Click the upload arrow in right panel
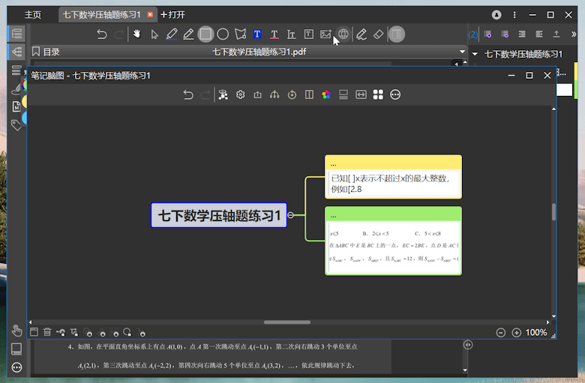Viewport: 585px width, 383px height. click(556, 34)
